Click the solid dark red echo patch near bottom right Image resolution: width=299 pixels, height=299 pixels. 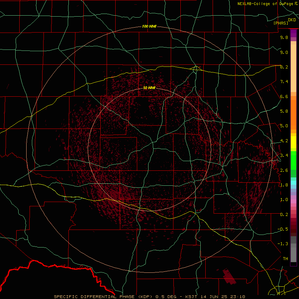(229, 276)
